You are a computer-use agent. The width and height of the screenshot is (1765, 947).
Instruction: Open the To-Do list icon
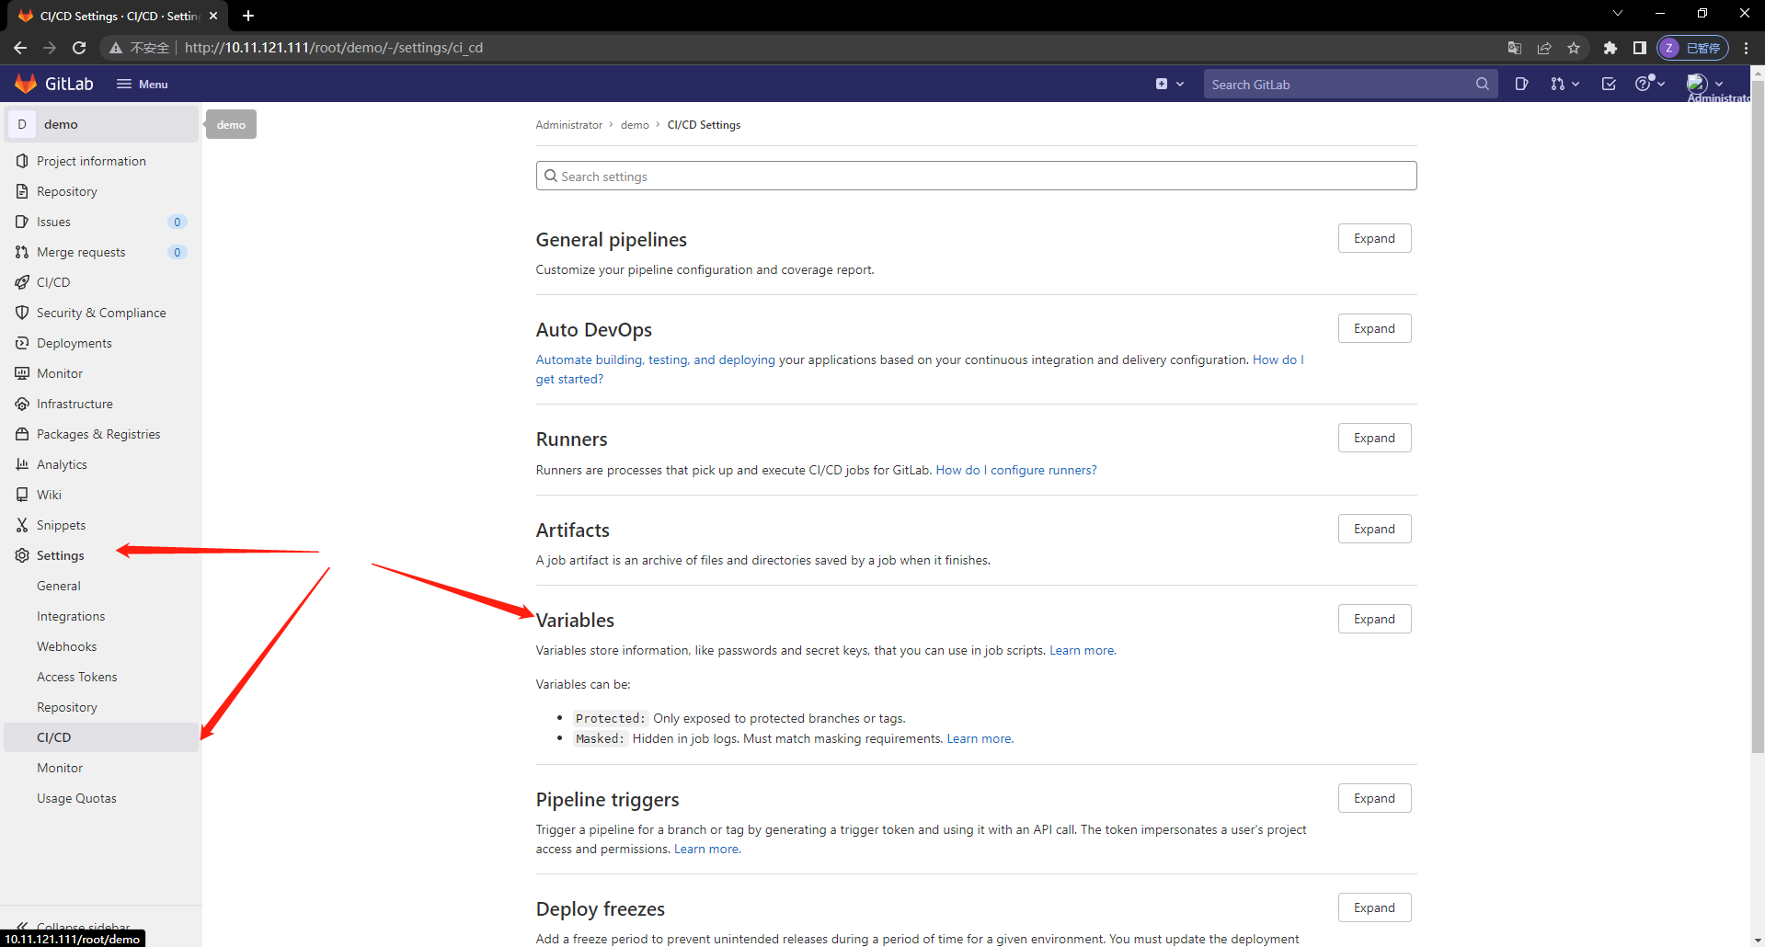[x=1609, y=84]
